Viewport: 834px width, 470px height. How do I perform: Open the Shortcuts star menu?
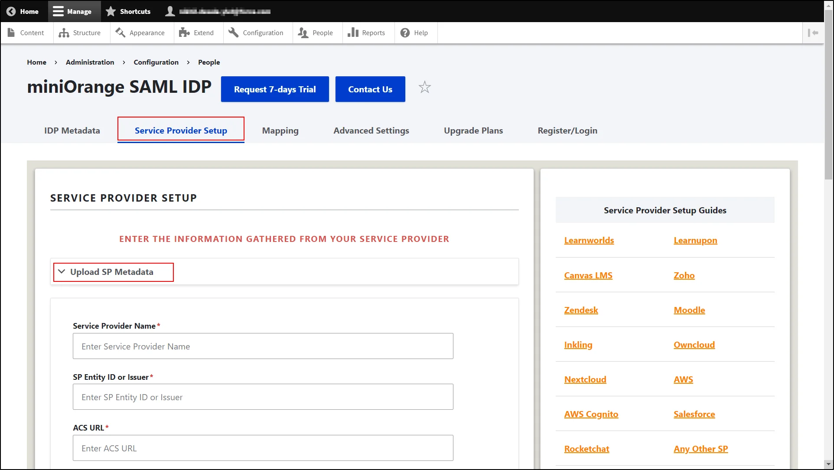tap(128, 11)
